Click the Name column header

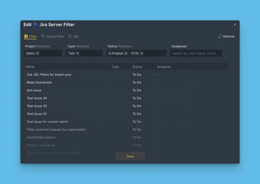30,67
